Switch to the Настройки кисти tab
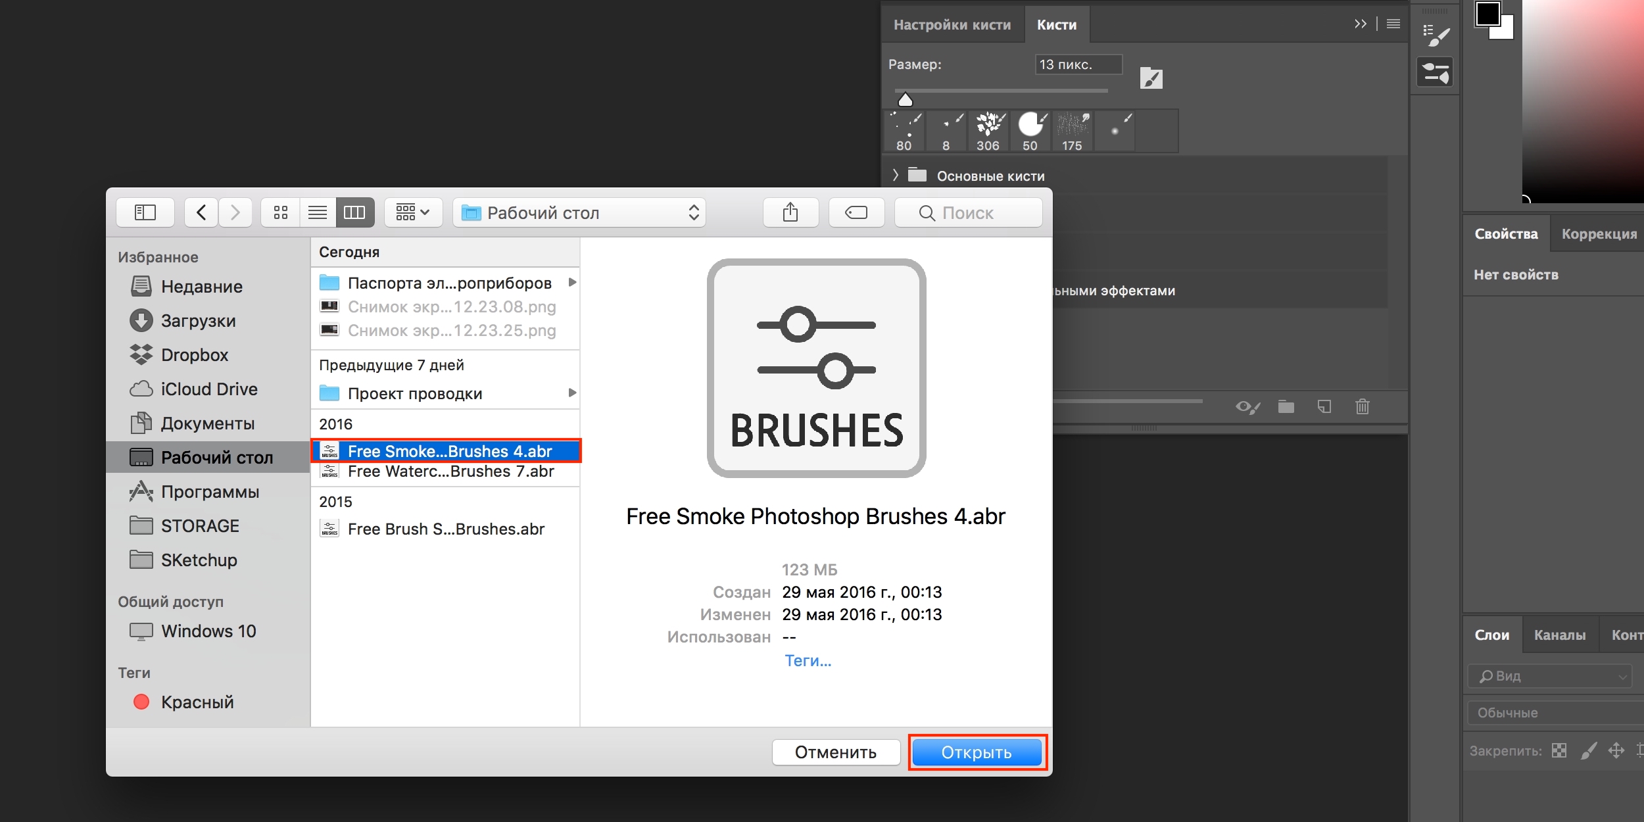 tap(952, 25)
